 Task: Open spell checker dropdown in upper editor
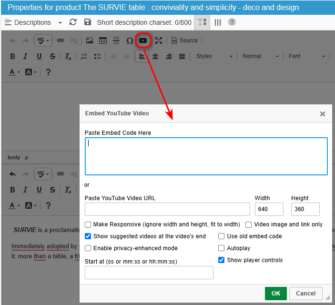click(x=43, y=41)
